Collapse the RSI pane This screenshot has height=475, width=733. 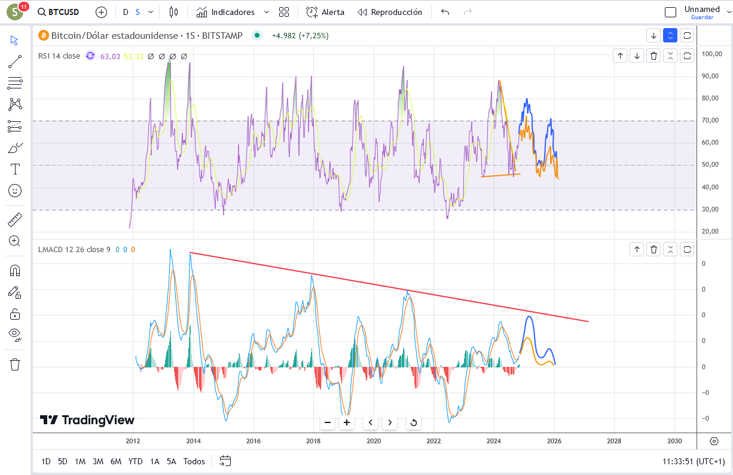pos(671,56)
